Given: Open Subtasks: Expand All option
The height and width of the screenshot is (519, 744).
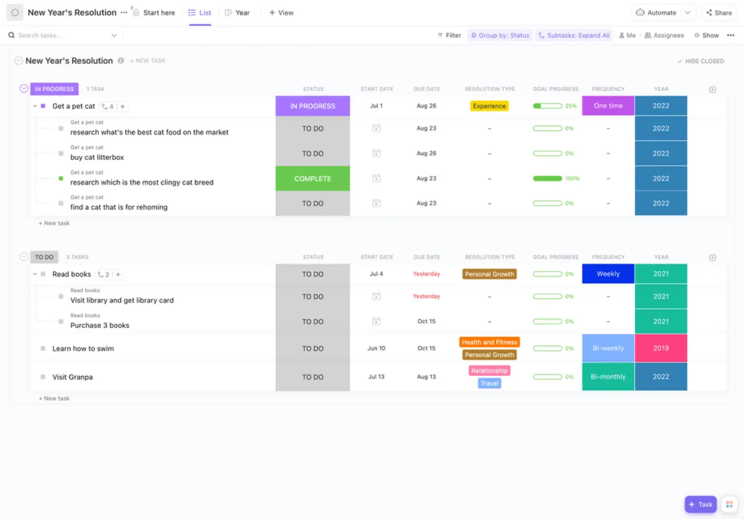Looking at the screenshot, I should click(x=574, y=35).
